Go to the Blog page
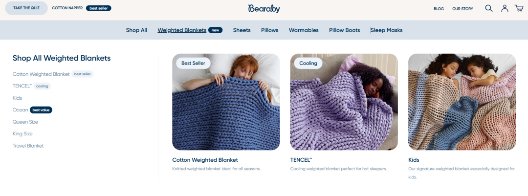 (439, 9)
